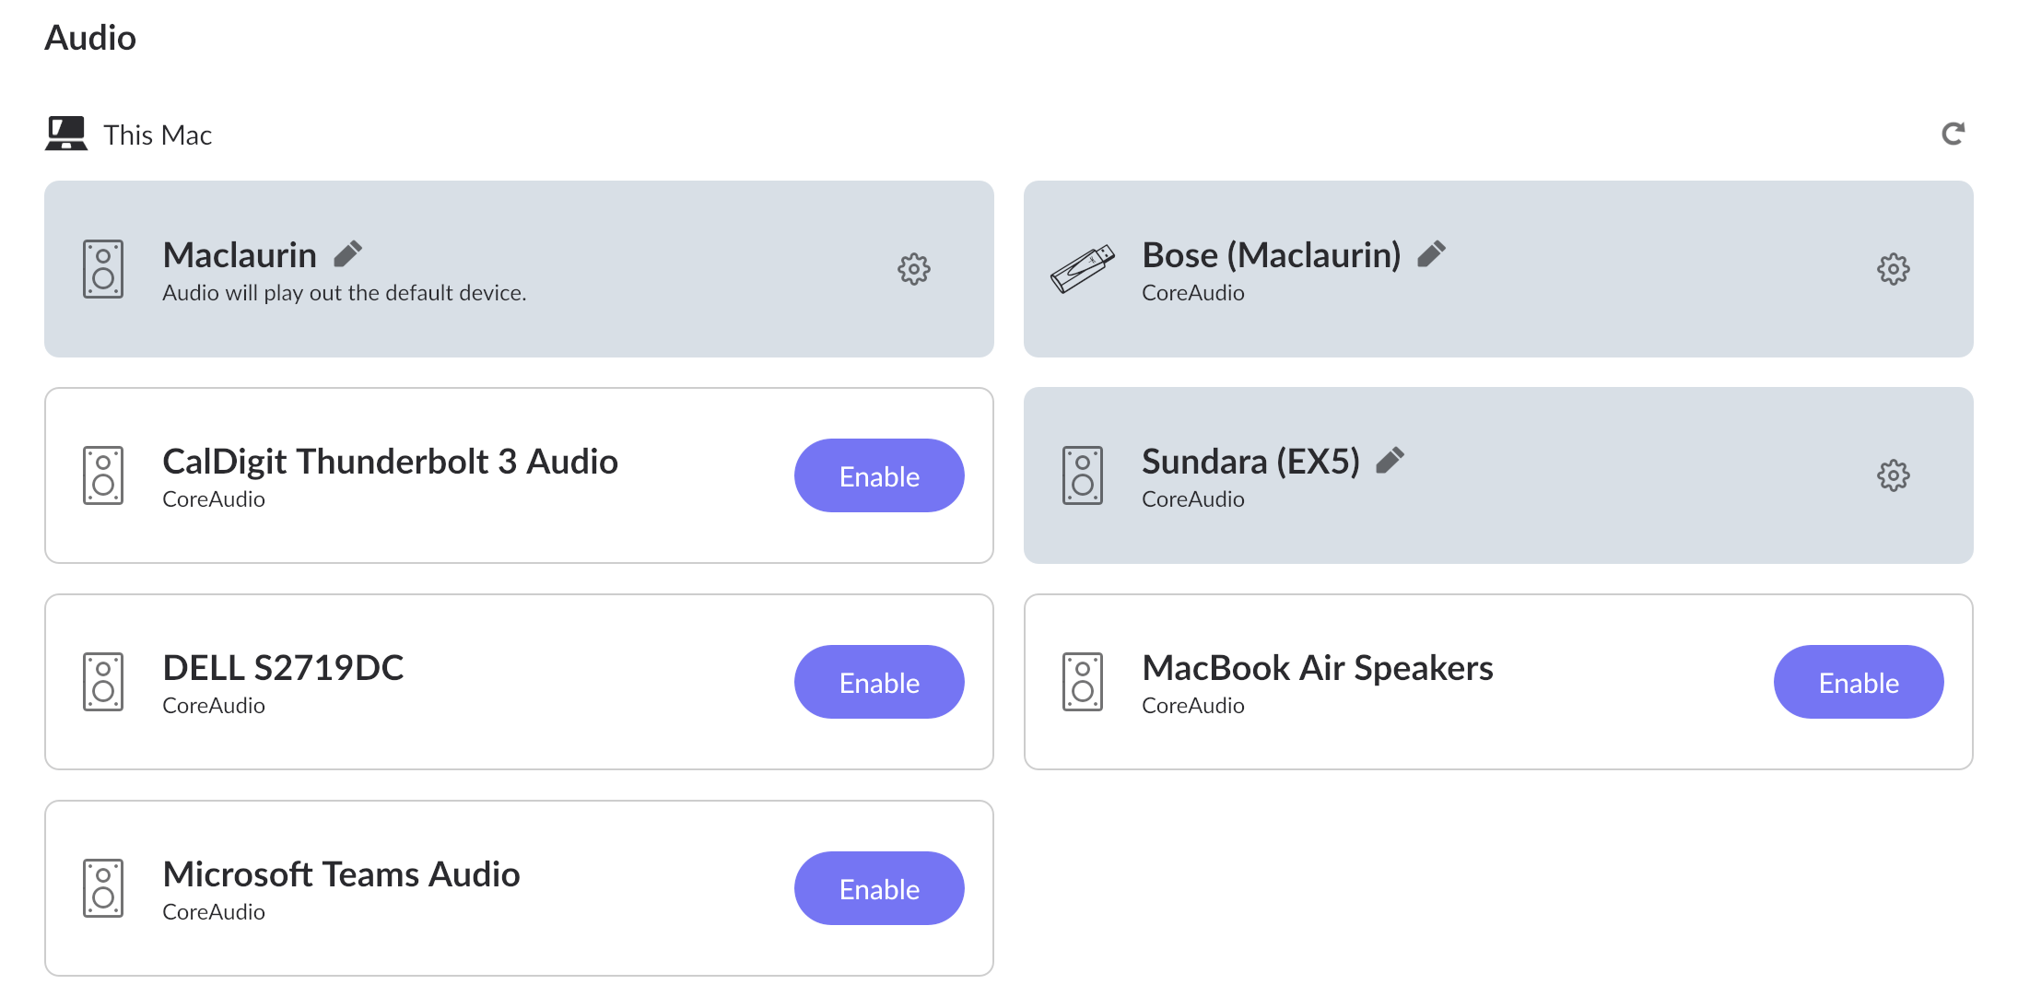Click pencil icon beside Sundara (EX5)
Viewport: 2018px width, 1008px height.
[1390, 460]
